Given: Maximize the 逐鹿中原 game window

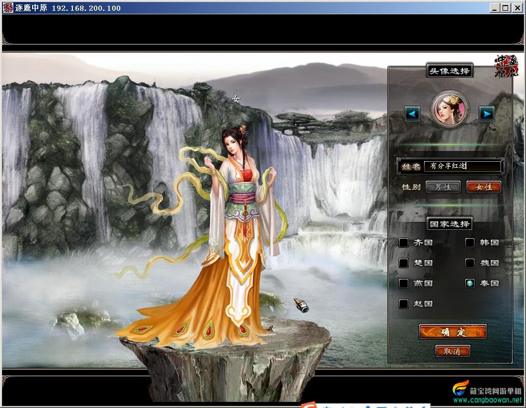Looking at the screenshot, I should coord(505,8).
